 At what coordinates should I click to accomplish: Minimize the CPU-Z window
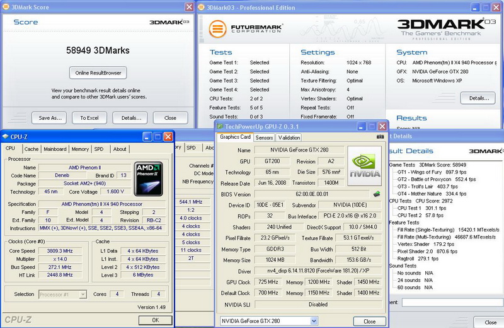click(147, 137)
